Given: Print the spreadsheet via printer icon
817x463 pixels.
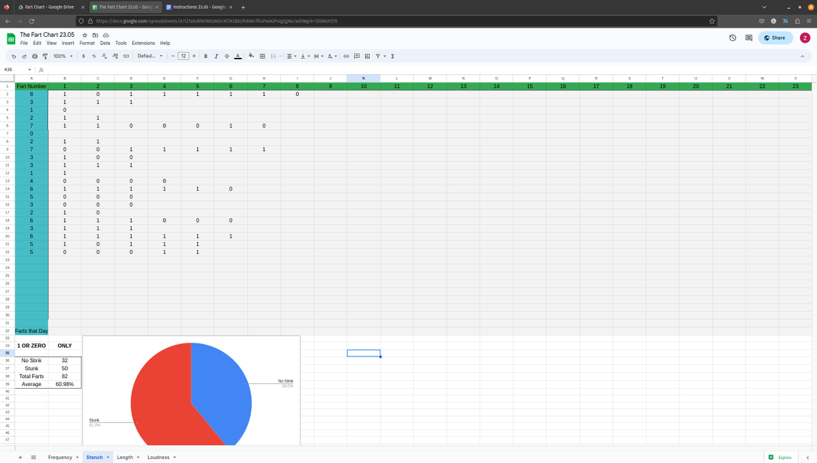Looking at the screenshot, I should 35,56.
